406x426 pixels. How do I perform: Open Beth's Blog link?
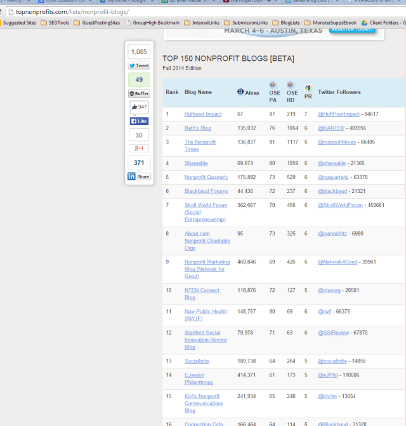[x=197, y=128]
